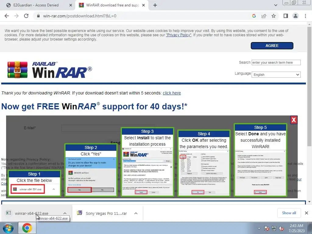Image resolution: width=312 pixels, height=234 pixels.
Task: Click the 'click here' download link
Action: click(x=172, y=93)
